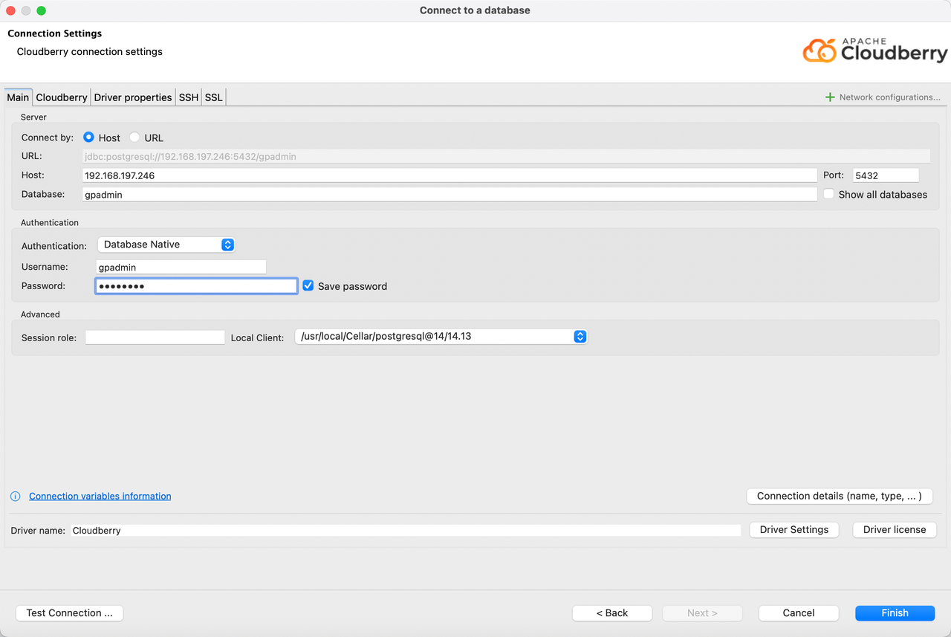Viewport: 951px width, 637px height.
Task: Click the green plus Network configurations icon
Action: 830,97
